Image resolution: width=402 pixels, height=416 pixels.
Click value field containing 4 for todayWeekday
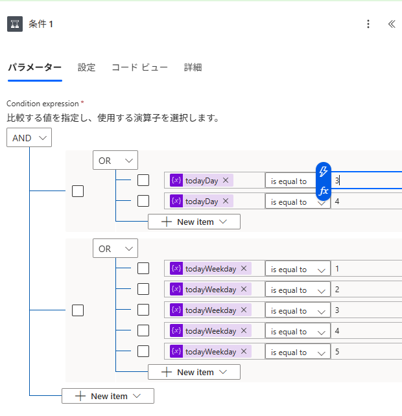coord(366,331)
